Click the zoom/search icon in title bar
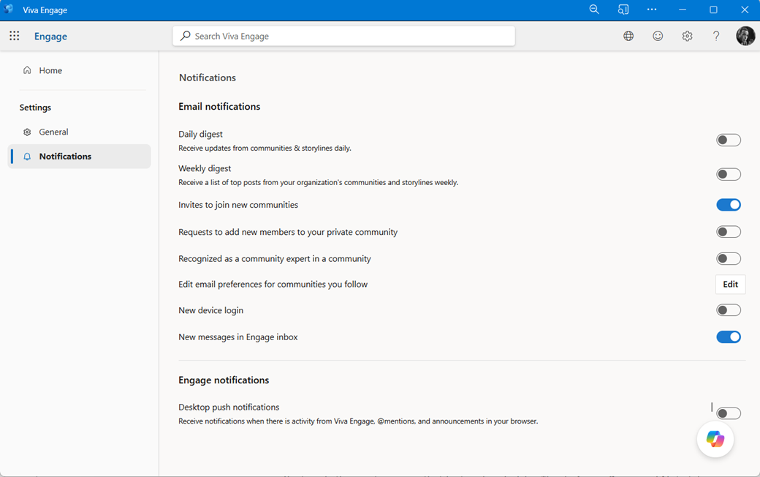Screen dimensions: 760x477 point(594,10)
